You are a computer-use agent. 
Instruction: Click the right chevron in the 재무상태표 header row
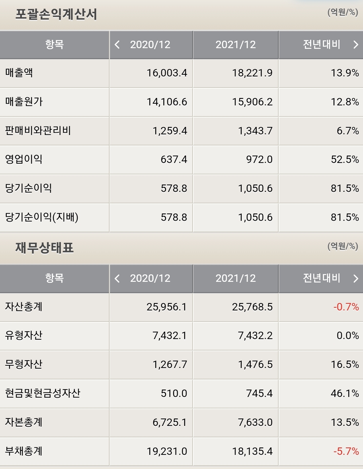coord(356,278)
